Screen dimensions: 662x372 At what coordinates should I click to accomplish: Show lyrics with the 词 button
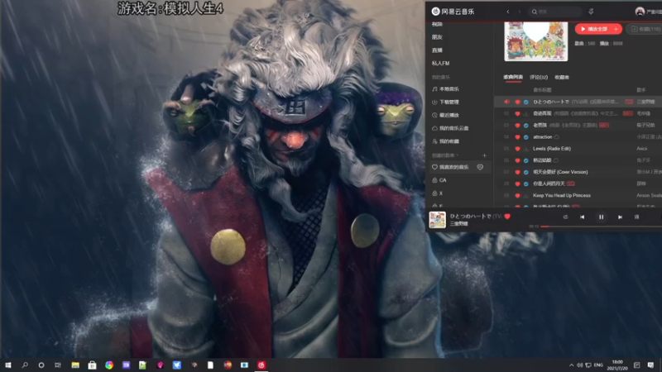tap(636, 217)
